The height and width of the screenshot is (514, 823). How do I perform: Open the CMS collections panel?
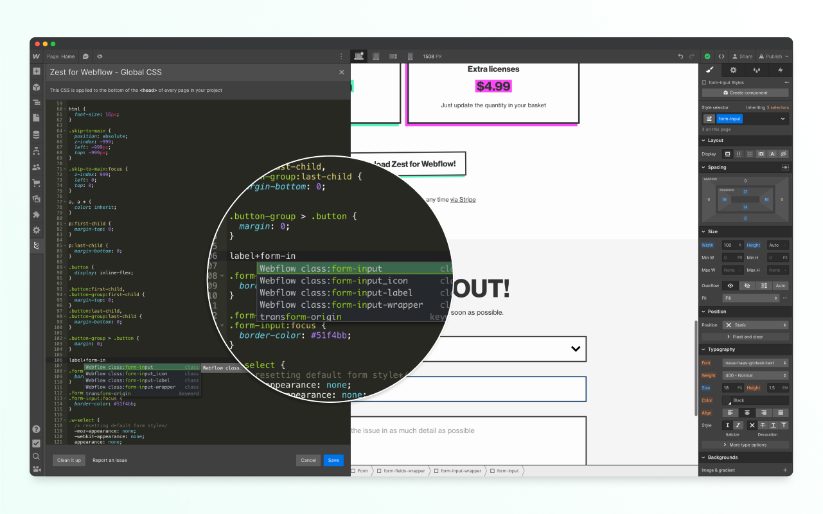point(37,135)
